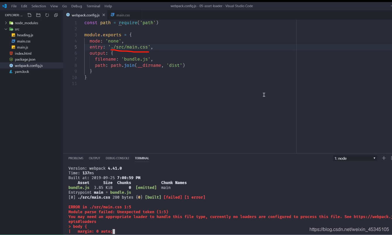Click the webpack icon on the webpack.config.js tab
Viewport: 392px width, 235px height.
68,15
